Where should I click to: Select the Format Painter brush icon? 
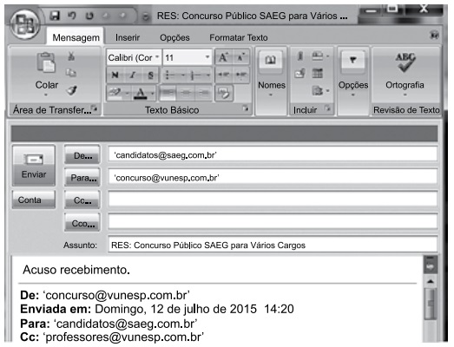(x=71, y=90)
